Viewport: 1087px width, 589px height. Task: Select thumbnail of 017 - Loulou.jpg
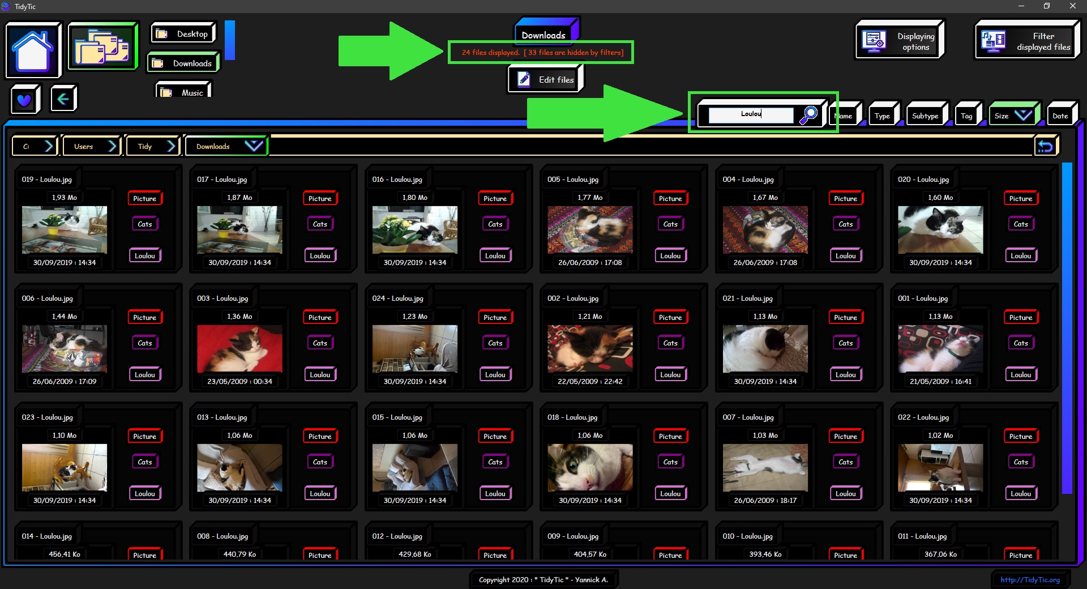239,229
